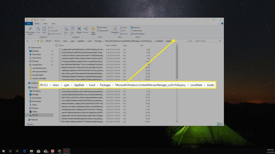Click the vertical scrollbar of the file list
The image size is (275, 154).
(177, 62)
